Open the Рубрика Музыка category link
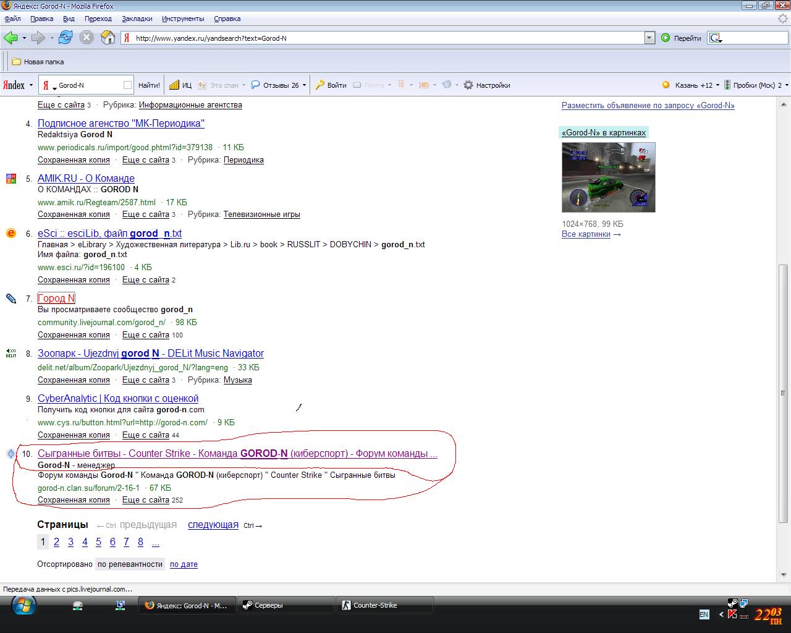791x633 pixels. coord(238,380)
